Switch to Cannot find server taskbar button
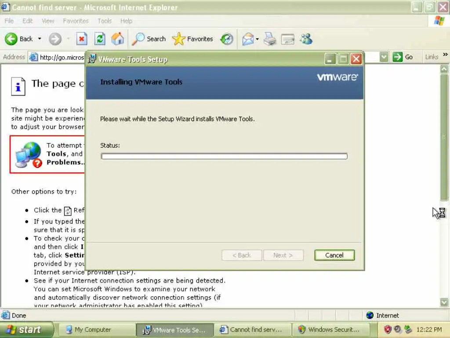Viewport: 450px width, 338px height. (252, 330)
